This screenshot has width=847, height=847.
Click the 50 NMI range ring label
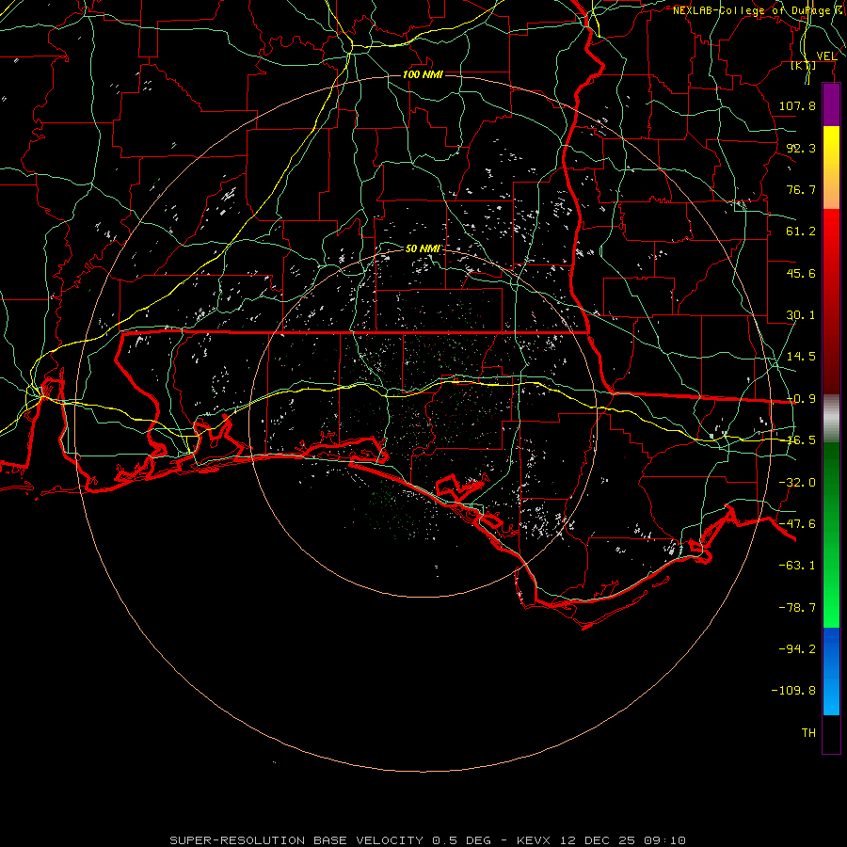423,248
